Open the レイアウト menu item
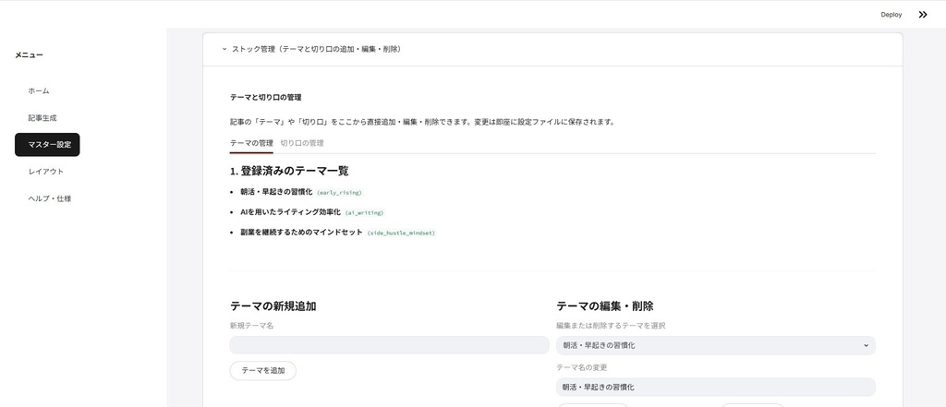Viewport: 946px width, 407px height. 46,172
